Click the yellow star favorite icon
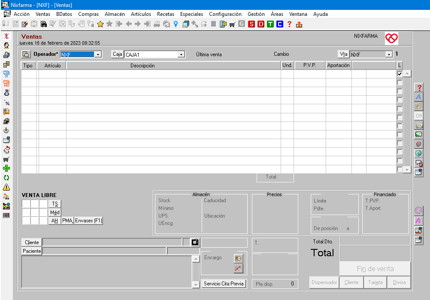 point(100,24)
